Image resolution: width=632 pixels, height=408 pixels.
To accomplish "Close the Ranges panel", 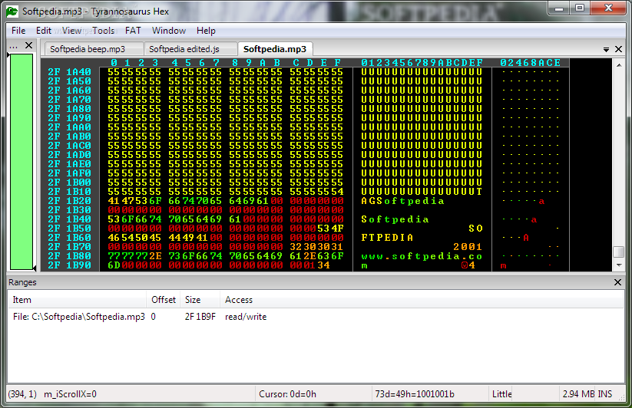I will (617, 282).
